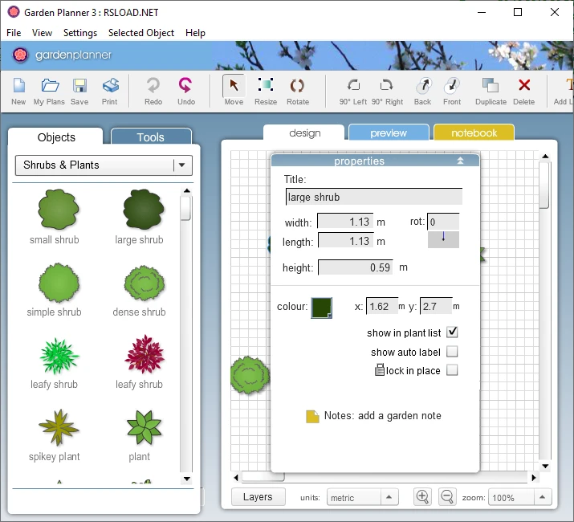Open the My Plans folder icon

(50, 86)
